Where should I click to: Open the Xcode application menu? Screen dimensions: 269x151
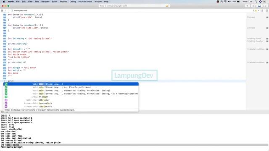click(11, 2)
